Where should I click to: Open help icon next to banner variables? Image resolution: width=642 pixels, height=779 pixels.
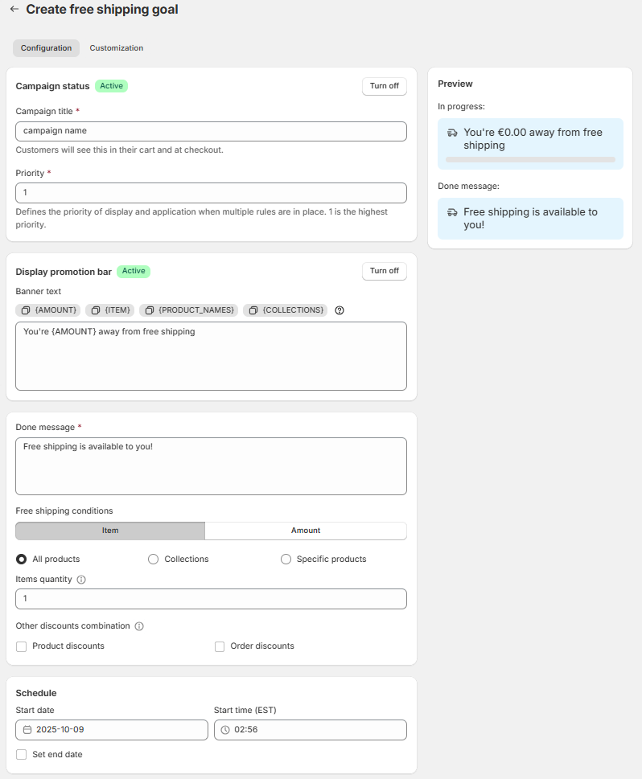coord(340,310)
